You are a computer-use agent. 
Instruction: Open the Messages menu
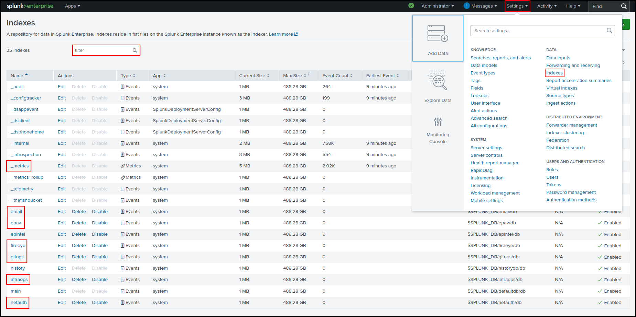click(x=481, y=6)
